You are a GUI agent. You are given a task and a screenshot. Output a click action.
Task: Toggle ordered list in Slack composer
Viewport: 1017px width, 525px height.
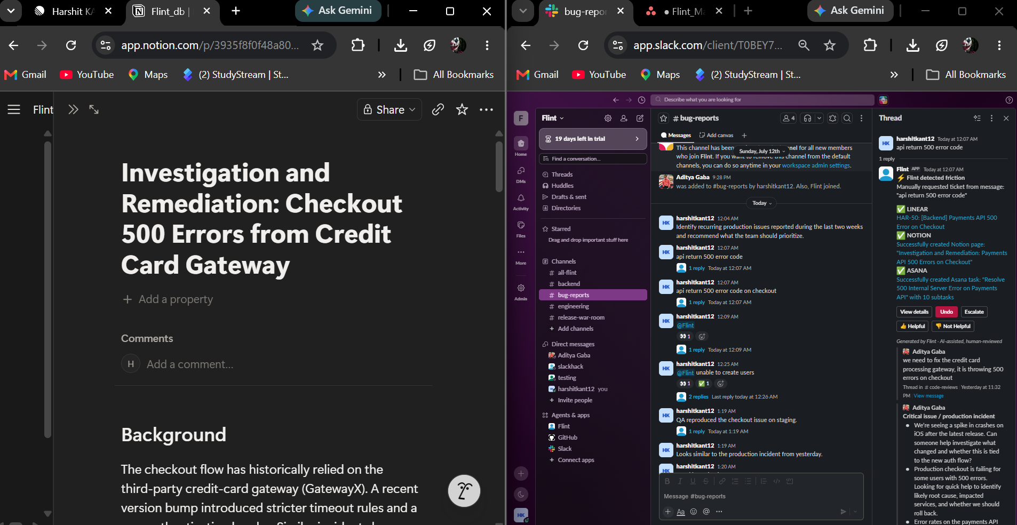tap(735, 481)
